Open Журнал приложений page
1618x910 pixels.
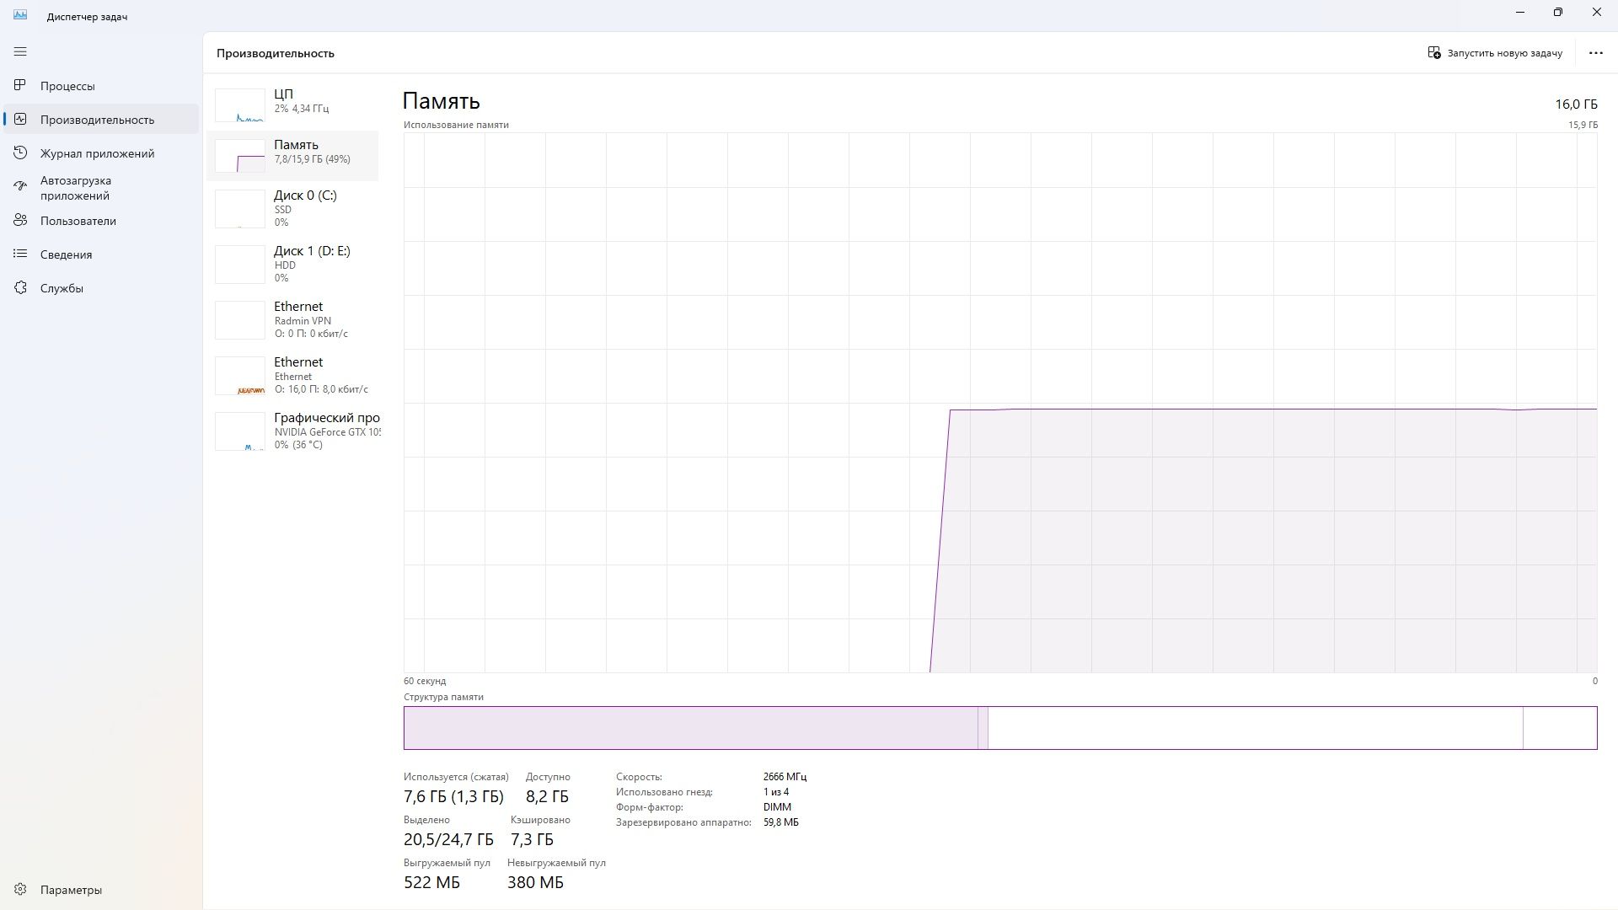pyautogui.click(x=101, y=153)
